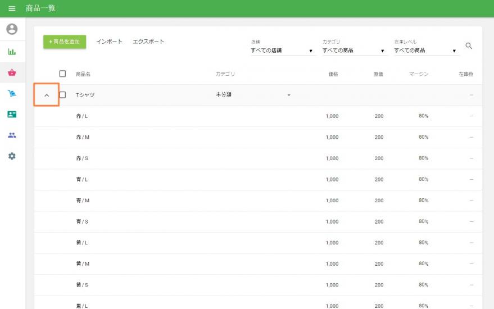The image size is (494, 309).
Task: Click the Tシャツ product name
Action: pyautogui.click(x=85, y=95)
